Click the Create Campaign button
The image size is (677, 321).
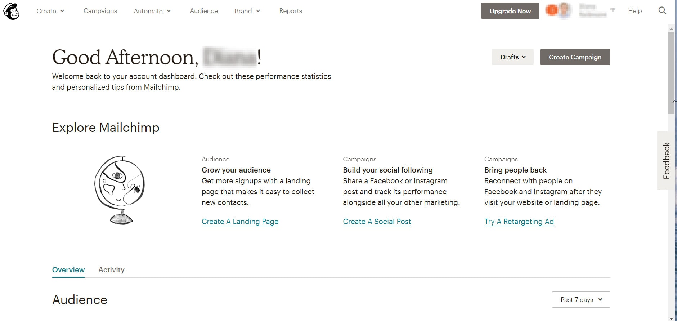(x=575, y=57)
